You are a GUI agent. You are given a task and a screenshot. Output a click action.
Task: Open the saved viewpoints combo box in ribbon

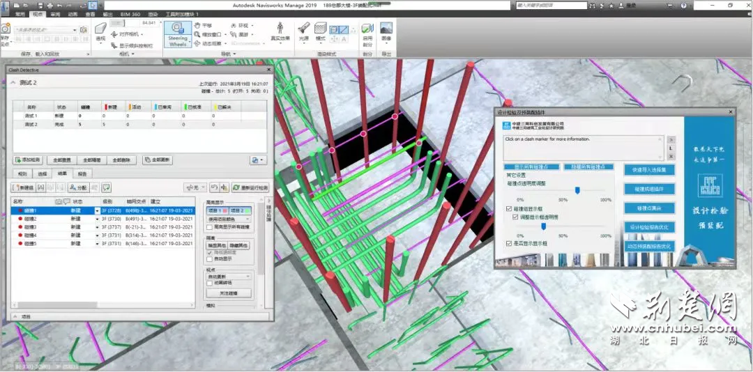point(46,30)
